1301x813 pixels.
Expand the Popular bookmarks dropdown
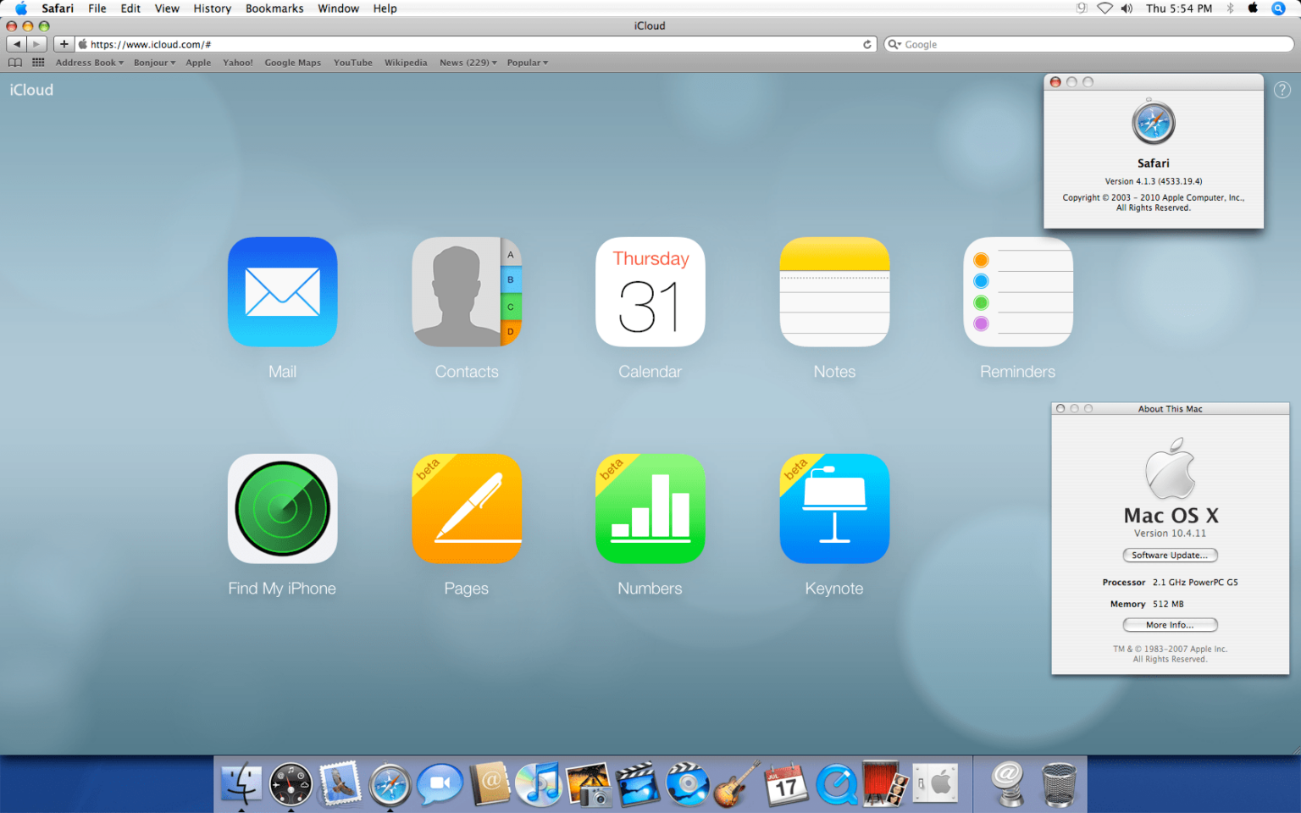point(528,63)
